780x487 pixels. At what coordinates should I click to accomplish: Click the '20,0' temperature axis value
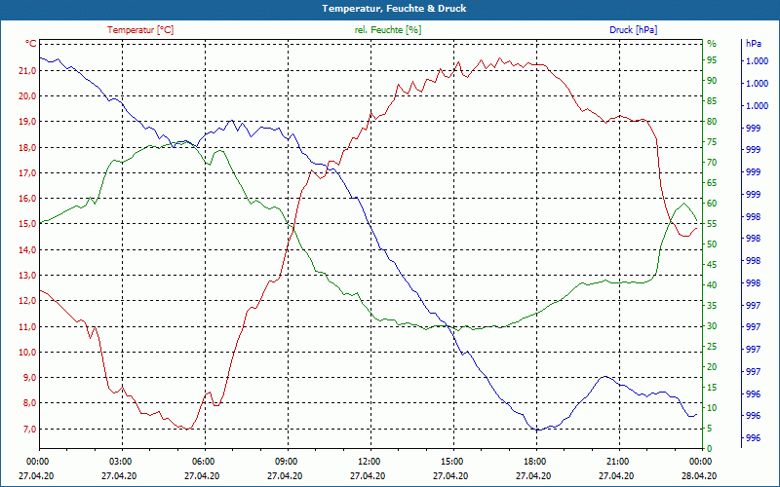tap(27, 95)
